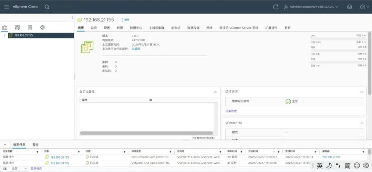The width and height of the screenshot is (372, 172).
Task: Open the global search magnifier
Action: [47, 7]
